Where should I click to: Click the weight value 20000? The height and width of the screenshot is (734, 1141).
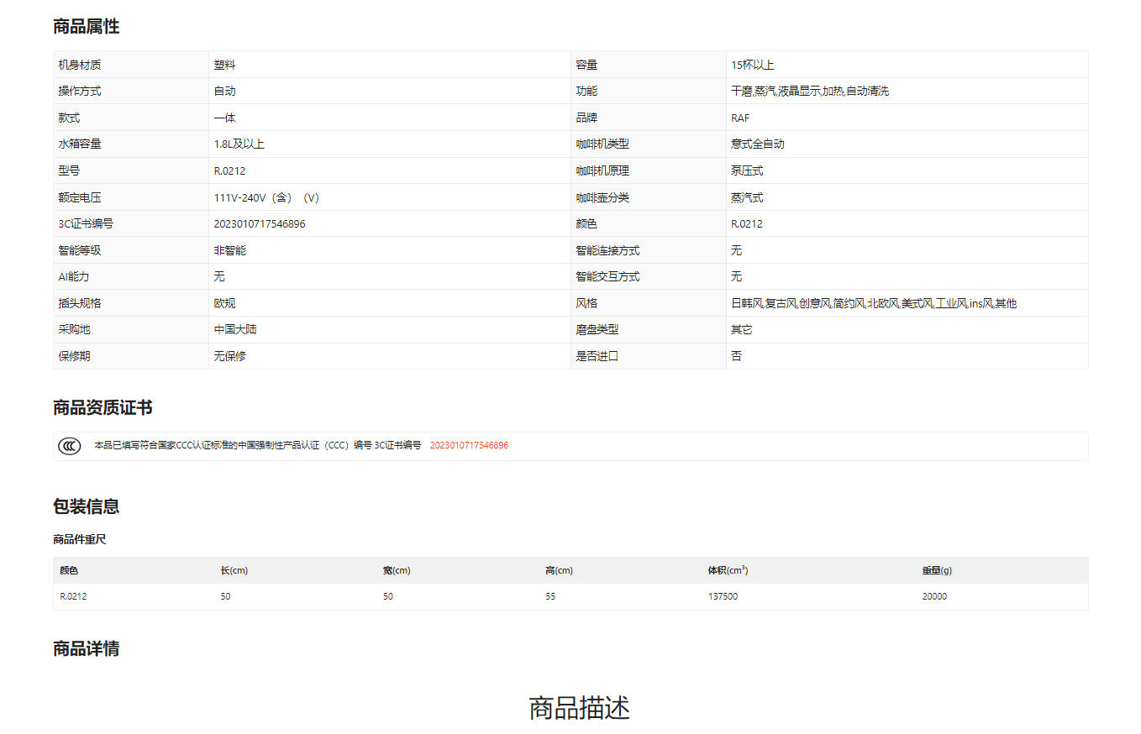coord(934,597)
